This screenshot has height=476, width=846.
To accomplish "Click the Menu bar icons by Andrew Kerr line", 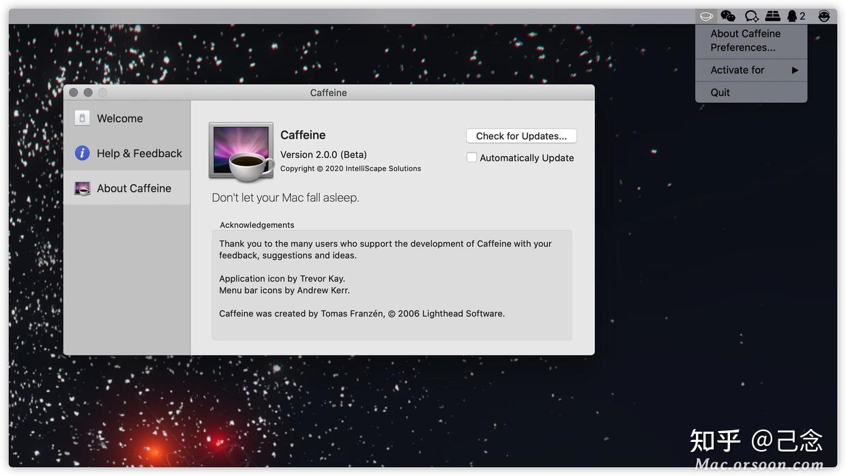I will [284, 291].
